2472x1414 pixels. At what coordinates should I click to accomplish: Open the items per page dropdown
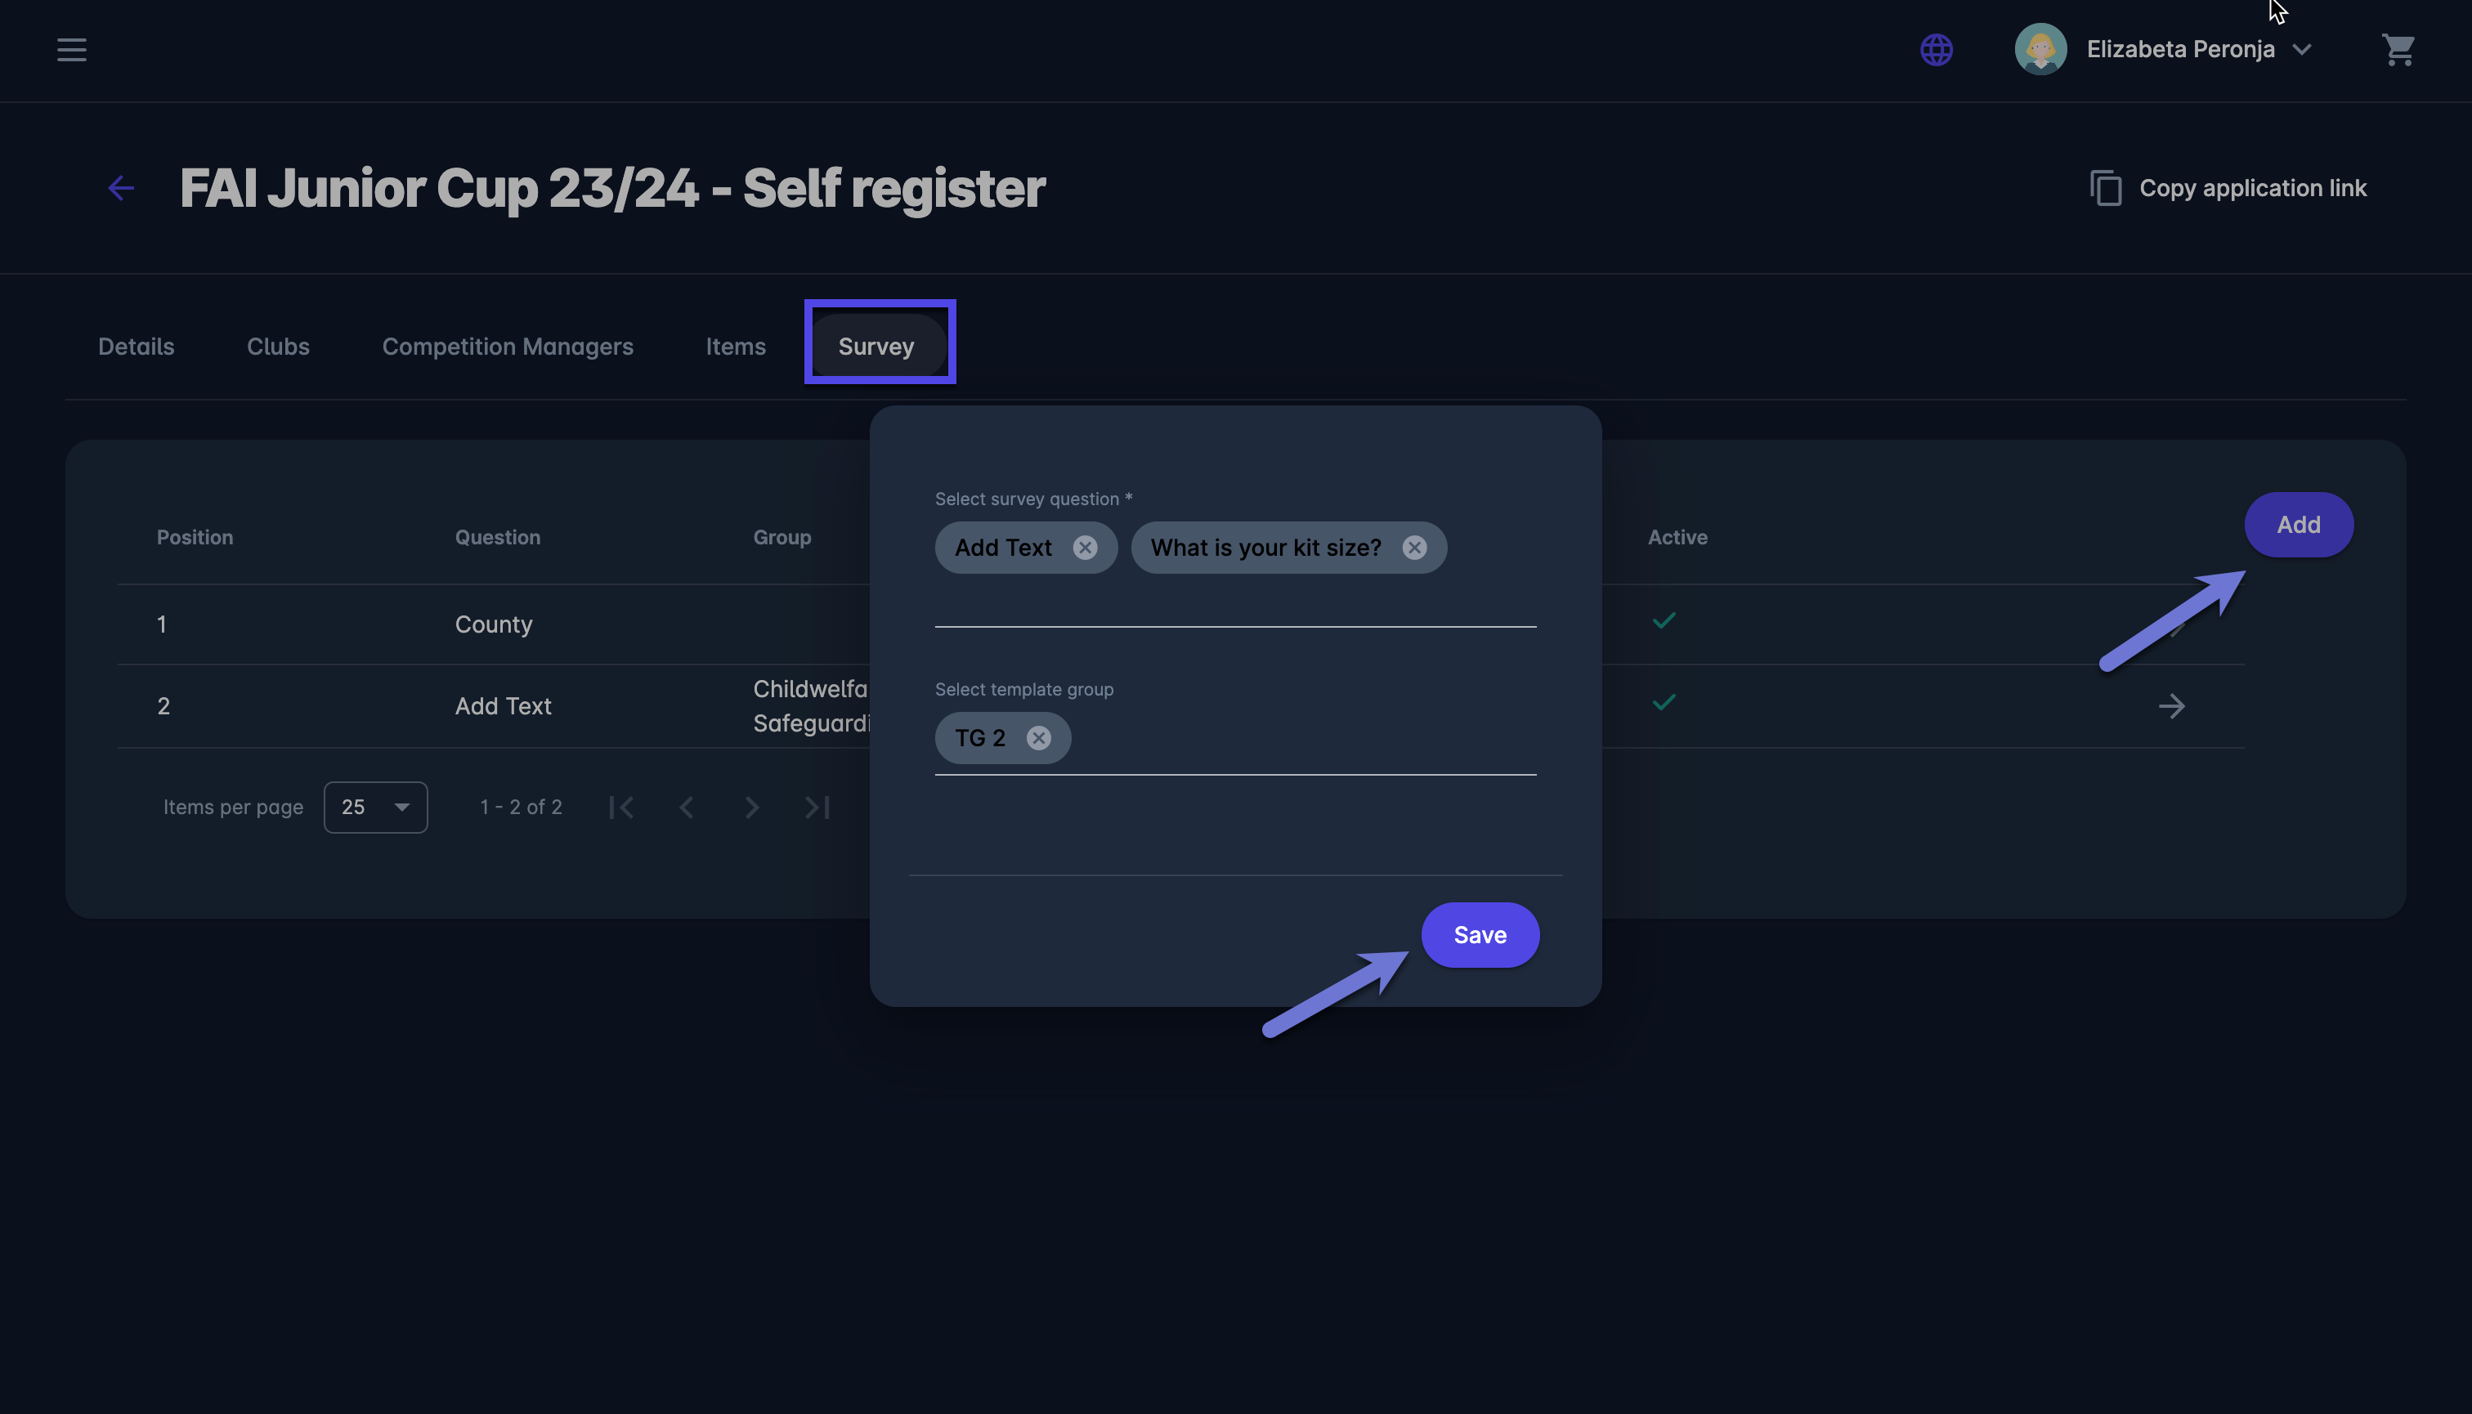point(375,807)
